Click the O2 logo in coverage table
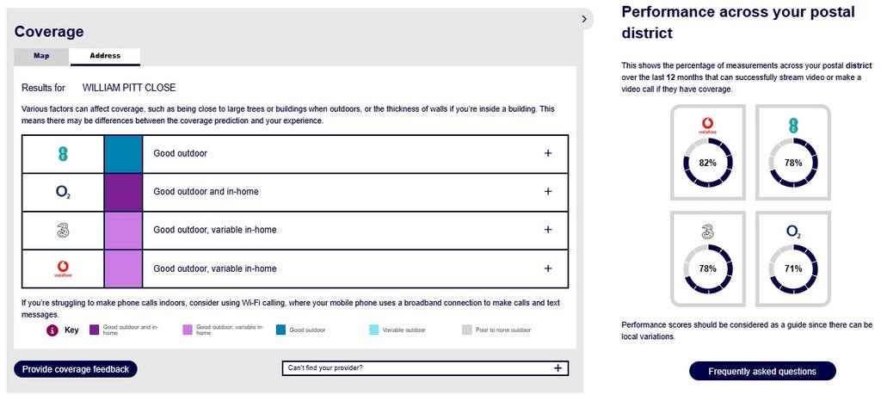 pos(63,192)
